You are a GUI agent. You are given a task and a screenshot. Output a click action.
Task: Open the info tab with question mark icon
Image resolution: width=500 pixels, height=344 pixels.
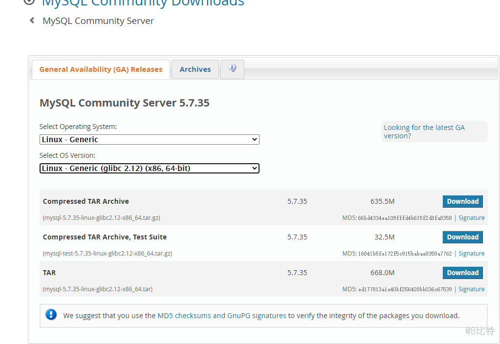click(232, 69)
